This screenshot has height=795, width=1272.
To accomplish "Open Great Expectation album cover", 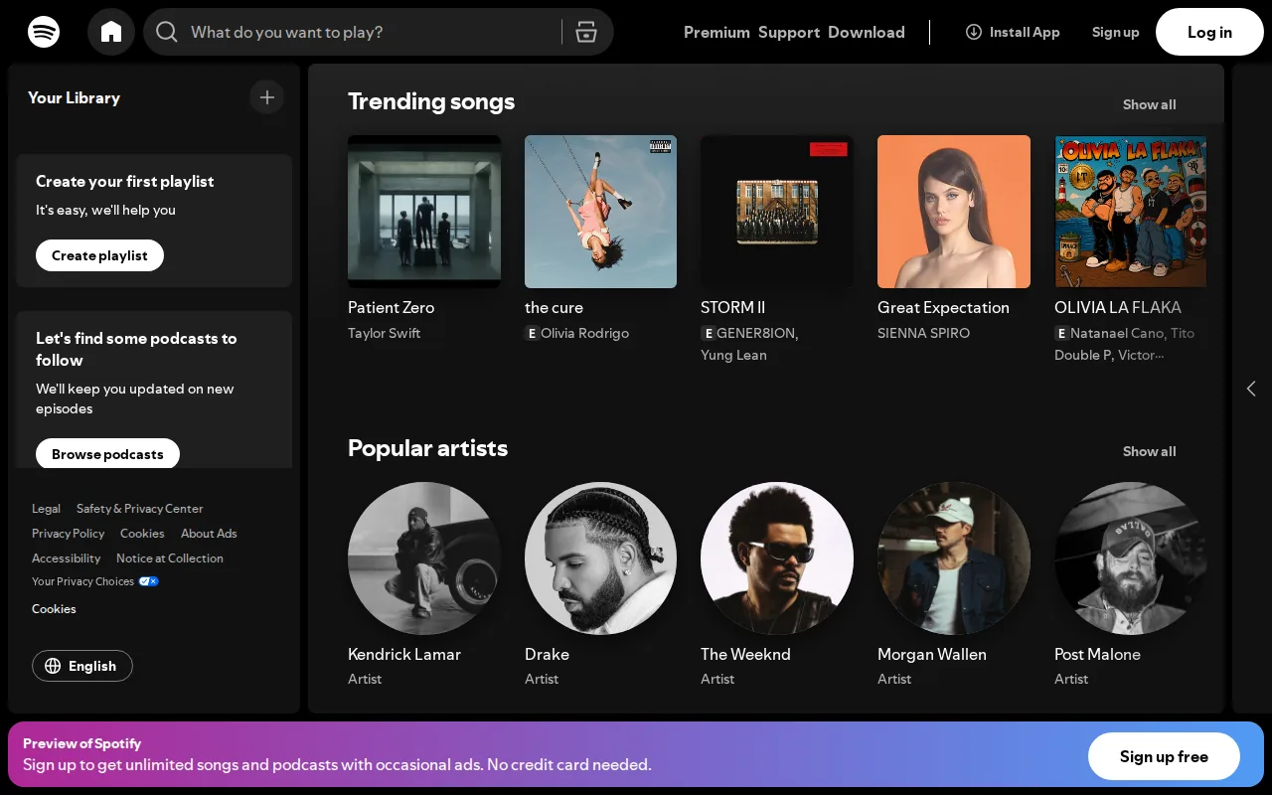I will (x=954, y=212).
